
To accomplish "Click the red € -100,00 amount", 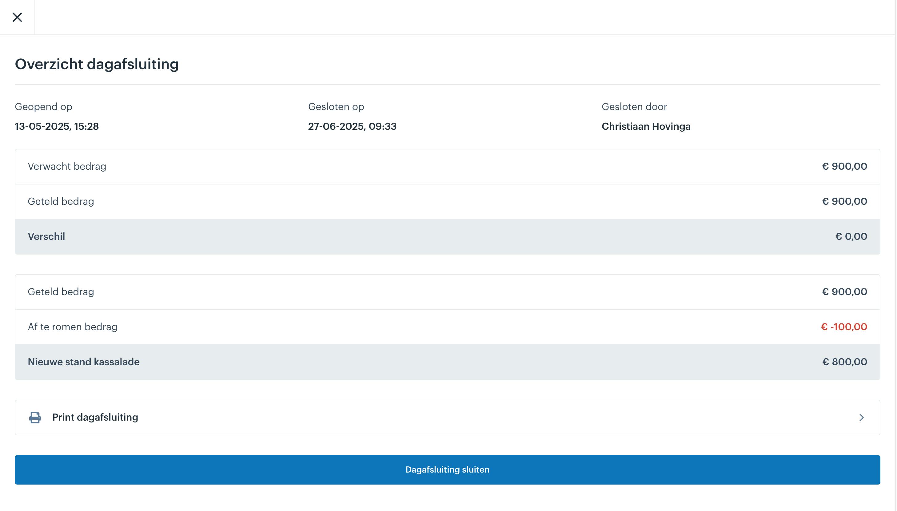I will point(844,327).
